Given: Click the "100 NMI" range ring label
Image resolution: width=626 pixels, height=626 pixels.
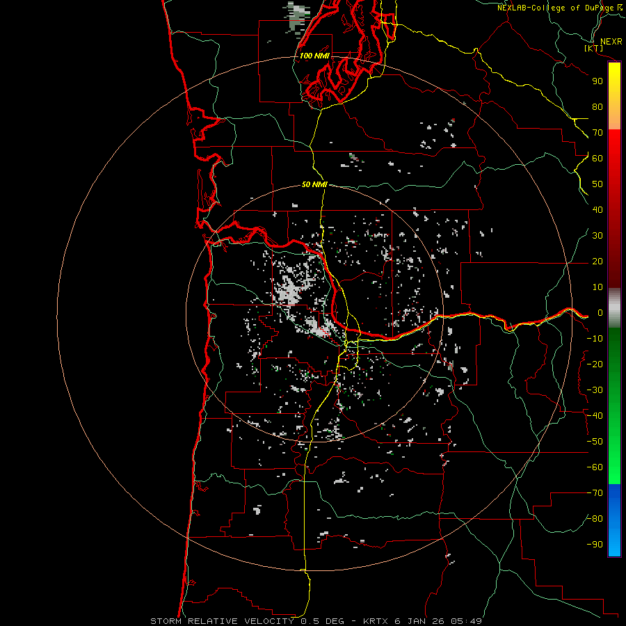Looking at the screenshot, I should coord(314,56).
